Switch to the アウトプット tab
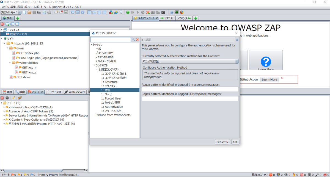Viewport: 330px width, 177px height. 54,92
